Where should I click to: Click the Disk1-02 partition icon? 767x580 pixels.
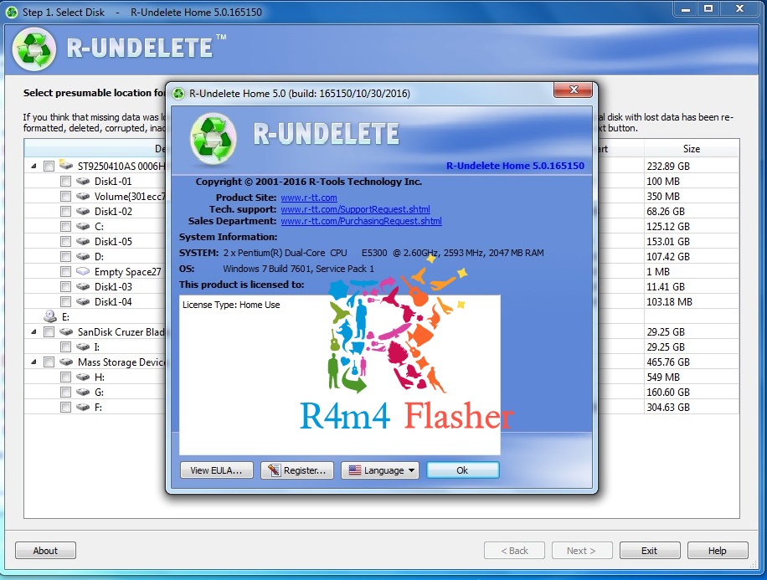coord(83,211)
